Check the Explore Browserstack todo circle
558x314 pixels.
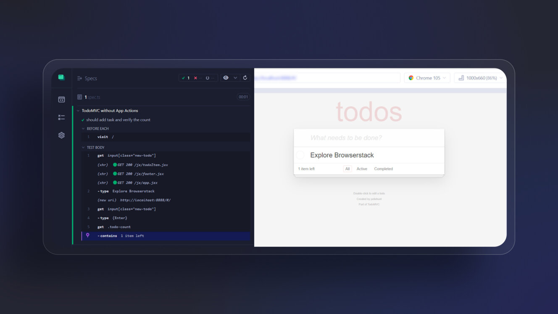[x=300, y=155]
